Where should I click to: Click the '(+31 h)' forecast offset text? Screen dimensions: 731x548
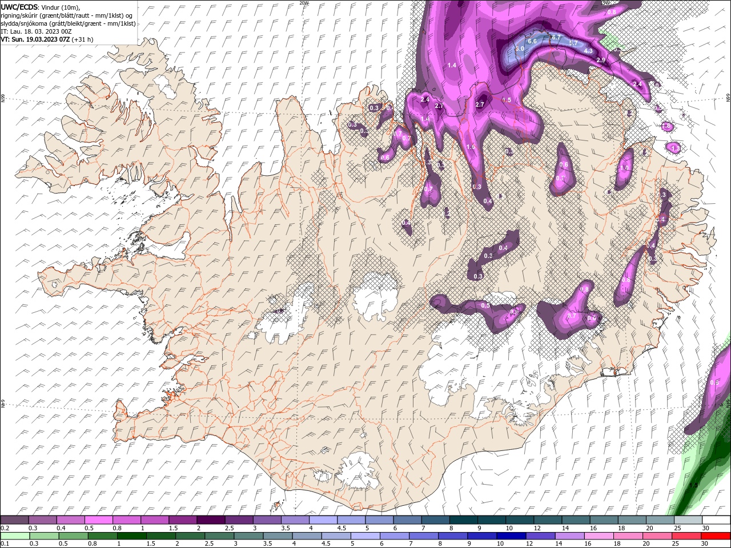click(83, 39)
